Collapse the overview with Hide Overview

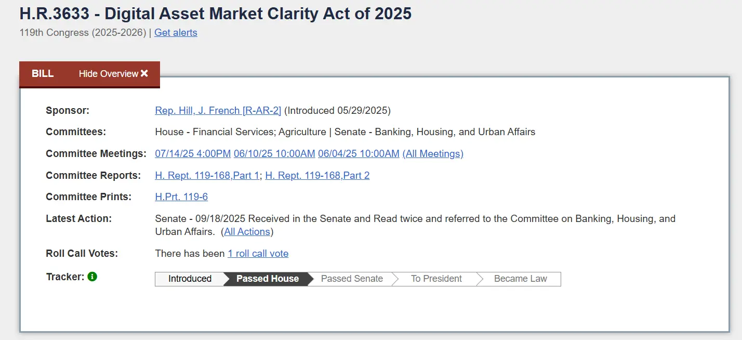click(109, 74)
